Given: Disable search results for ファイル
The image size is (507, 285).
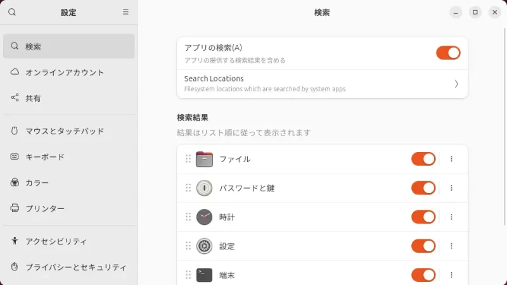Looking at the screenshot, I should (423, 159).
